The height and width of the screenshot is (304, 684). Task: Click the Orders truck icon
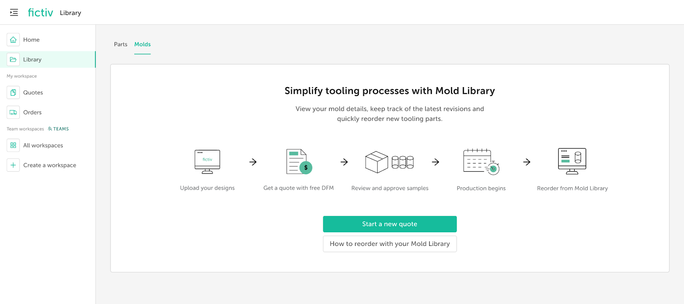(13, 112)
